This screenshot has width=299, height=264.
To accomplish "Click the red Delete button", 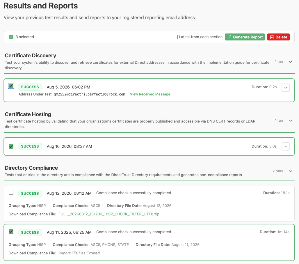I will tap(278, 37).
